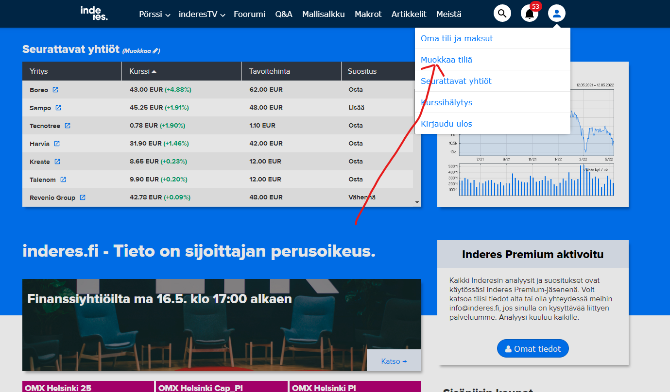The height and width of the screenshot is (392, 670).
Task: Open Revenio Group external link icon
Action: click(x=83, y=197)
